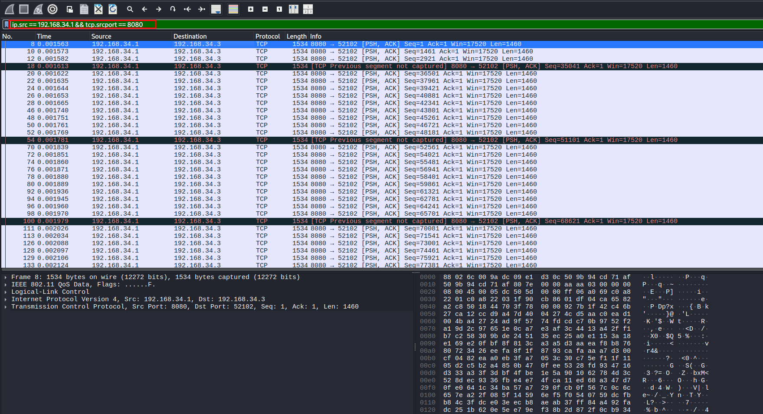763x414 pixels.
Task: Stop the running packet capture
Action: tap(24, 9)
